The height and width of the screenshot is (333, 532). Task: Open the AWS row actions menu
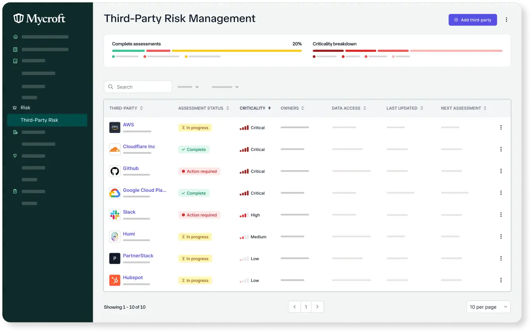click(x=501, y=127)
